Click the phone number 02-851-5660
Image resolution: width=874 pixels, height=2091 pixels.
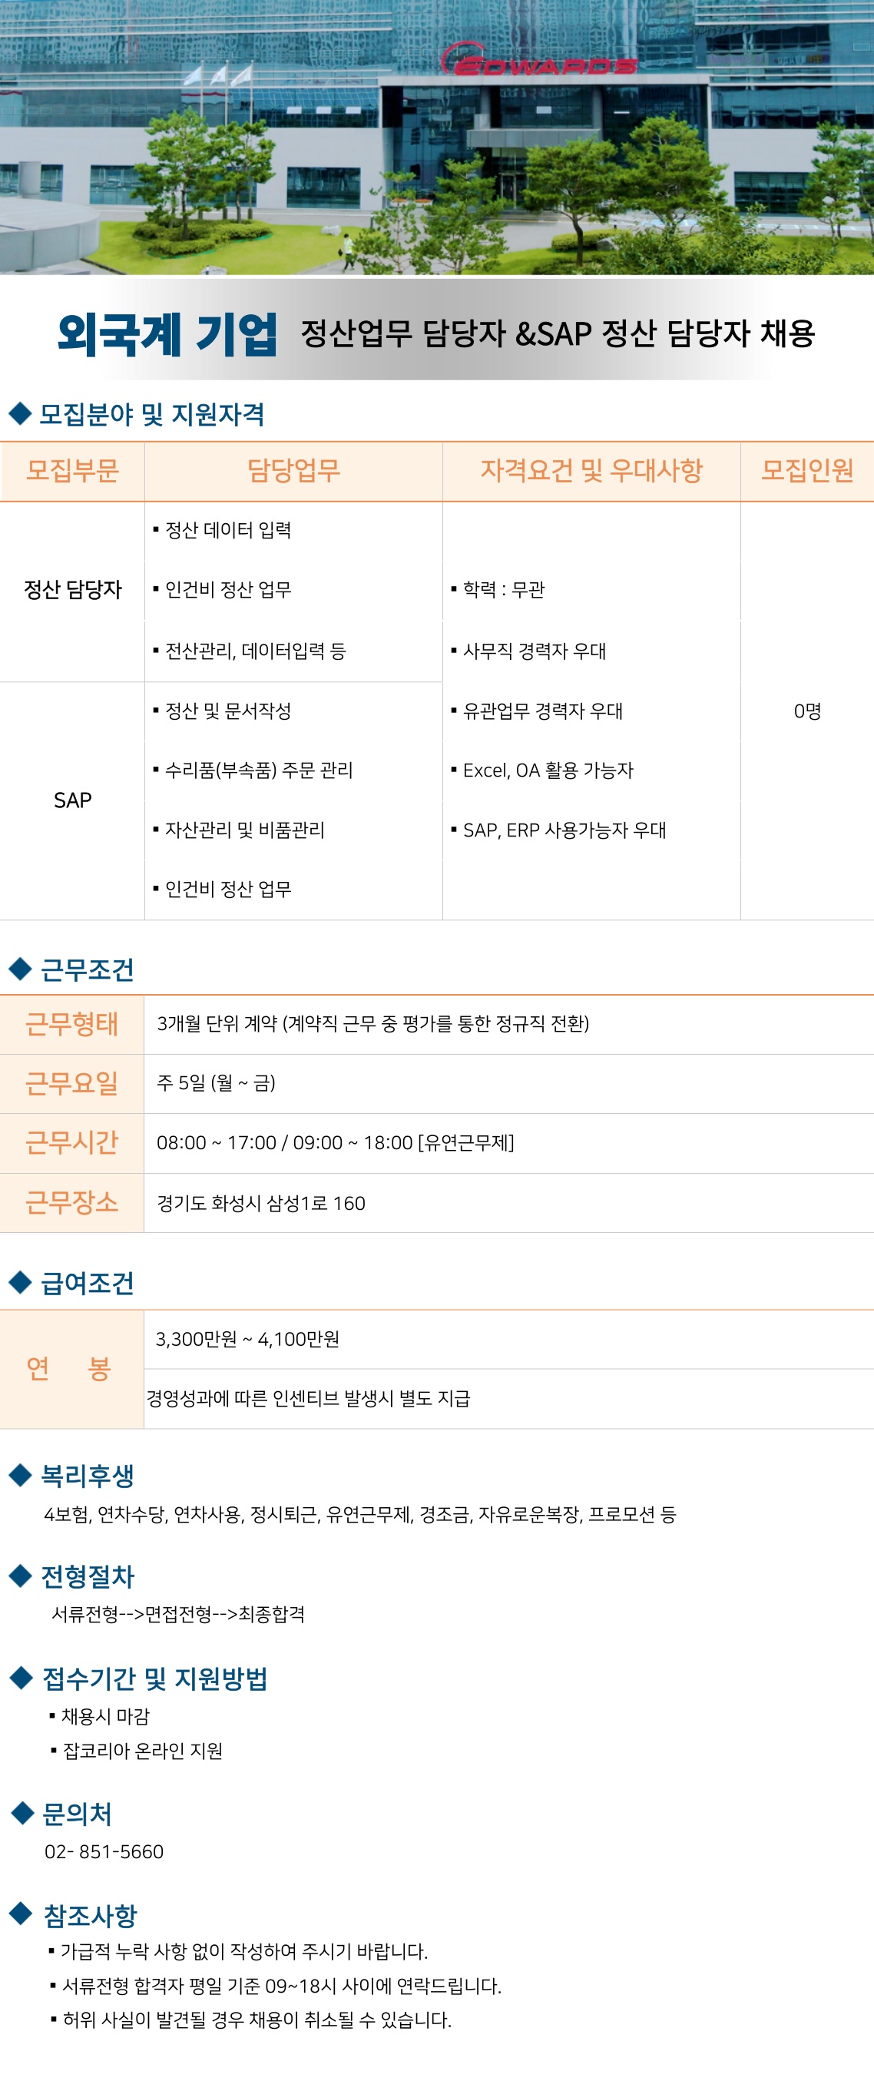pyautogui.click(x=104, y=1851)
